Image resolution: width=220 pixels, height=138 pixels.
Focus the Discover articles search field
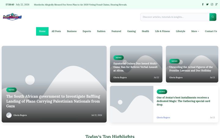tap(175, 17)
